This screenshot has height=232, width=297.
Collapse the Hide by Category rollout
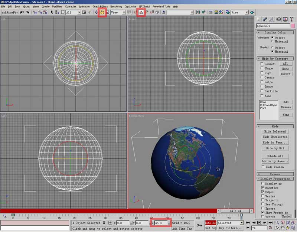[x=275, y=59]
